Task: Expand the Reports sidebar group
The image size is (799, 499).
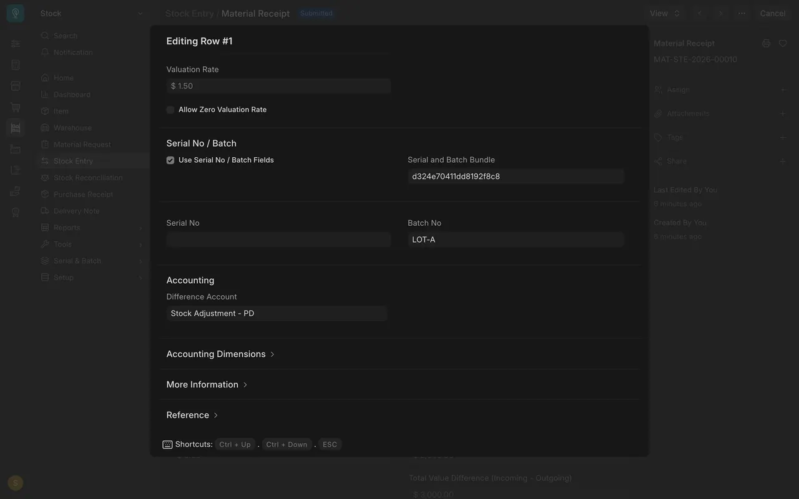Action: pos(92,228)
